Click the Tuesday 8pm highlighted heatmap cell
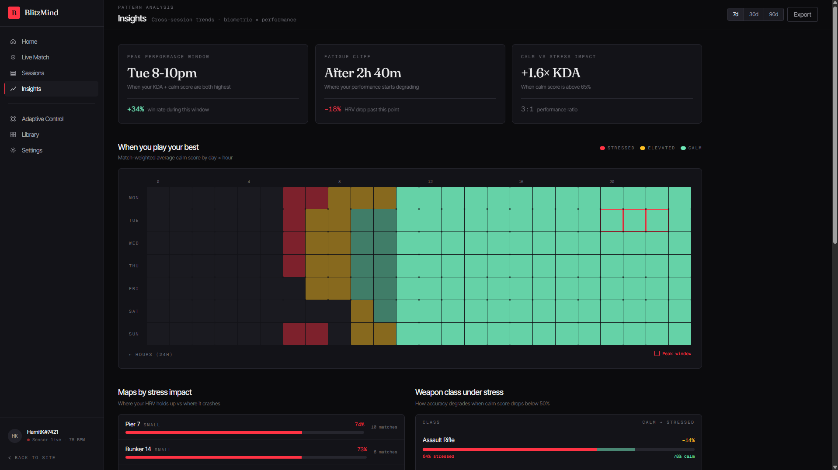Viewport: 838px width, 470px height. pos(612,220)
